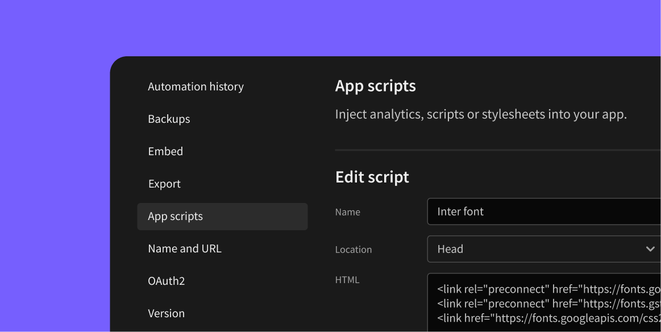The width and height of the screenshot is (661, 332).
Task: Go to the Backups settings page
Action: [169, 119]
